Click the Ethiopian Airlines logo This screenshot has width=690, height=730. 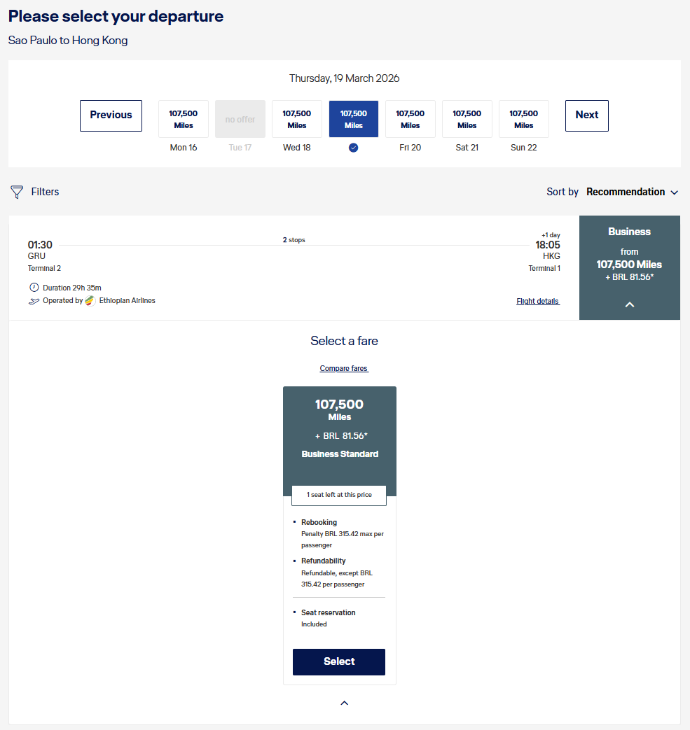[90, 301]
